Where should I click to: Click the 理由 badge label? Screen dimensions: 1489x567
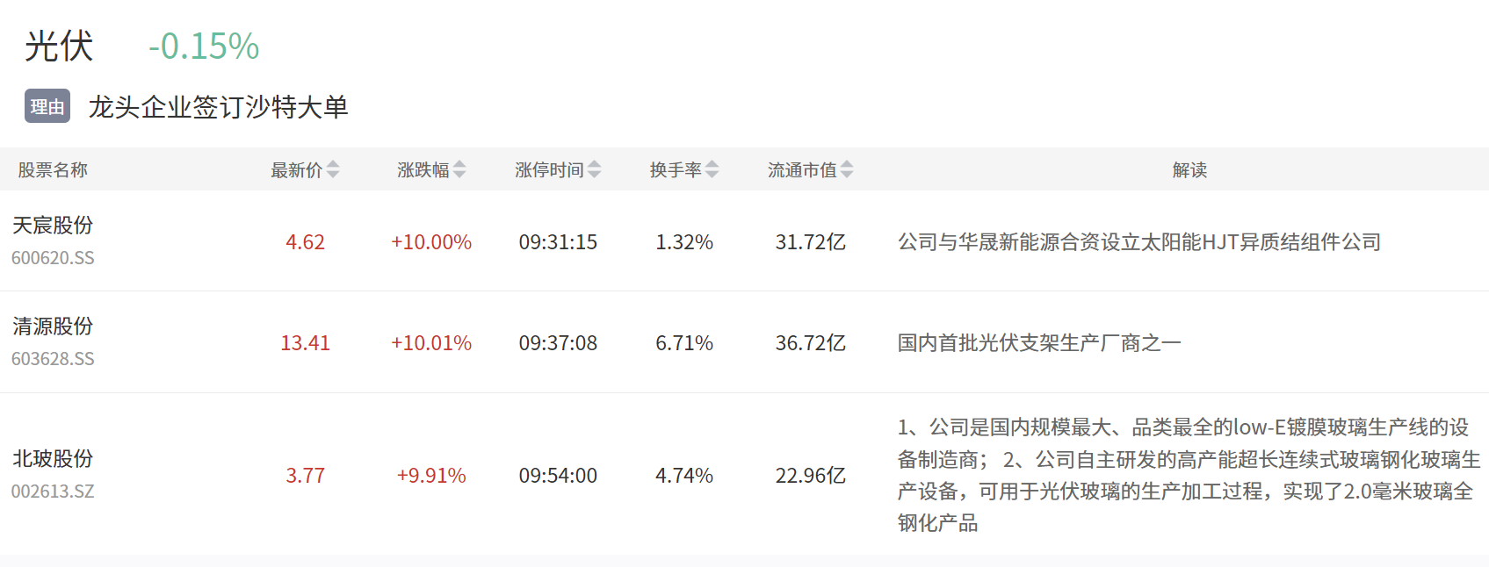click(47, 107)
